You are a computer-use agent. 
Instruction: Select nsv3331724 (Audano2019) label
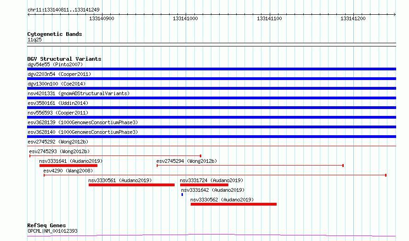pyautogui.click(x=211, y=180)
